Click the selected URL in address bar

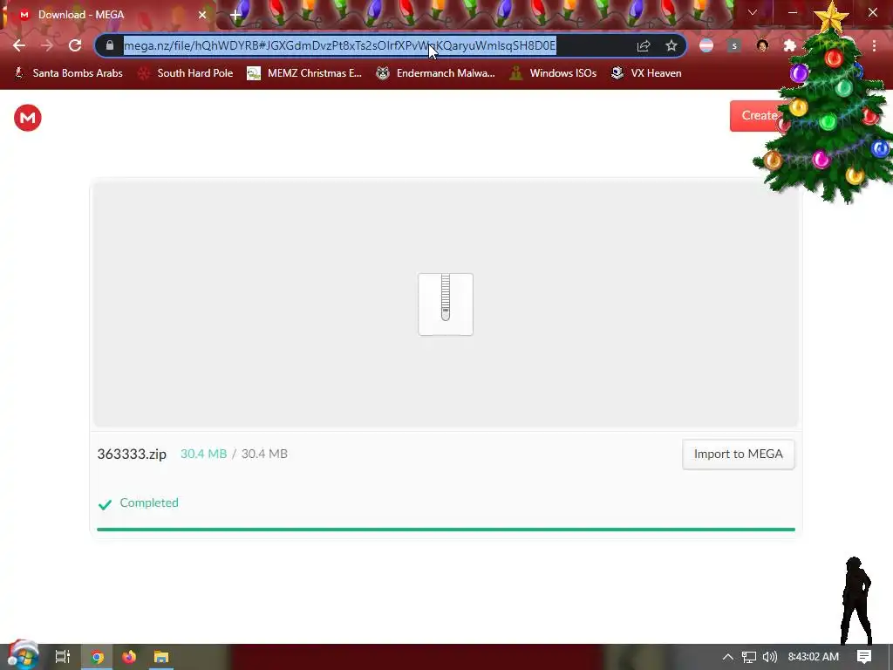[339, 45]
